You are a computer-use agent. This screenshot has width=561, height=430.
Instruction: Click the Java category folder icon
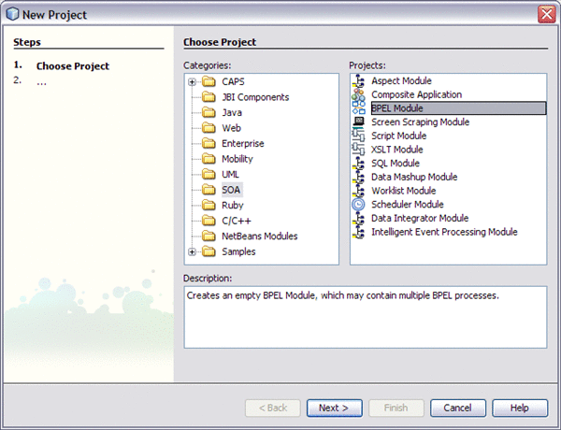pyautogui.click(x=209, y=112)
